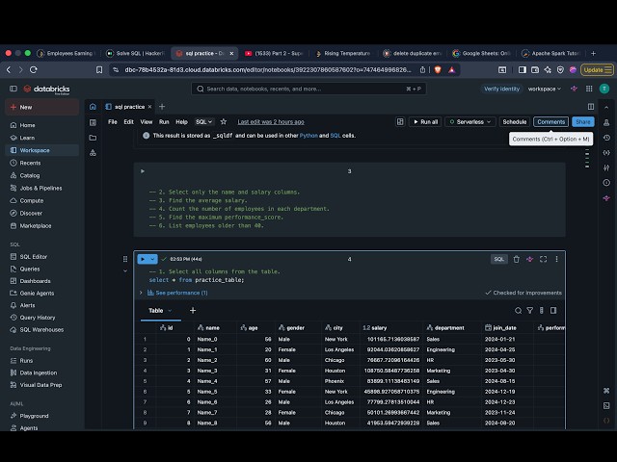The image size is (617, 462).
Task: Toggle the side panel layout icon beside notebook tabs
Action: pos(591,107)
